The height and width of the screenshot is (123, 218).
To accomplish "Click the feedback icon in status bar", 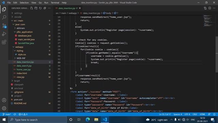I will click(x=209, y=114).
